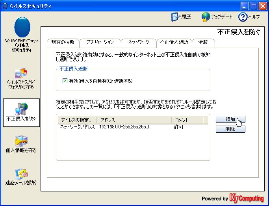Select the 不正侵入遮断 tab

pos(174,43)
